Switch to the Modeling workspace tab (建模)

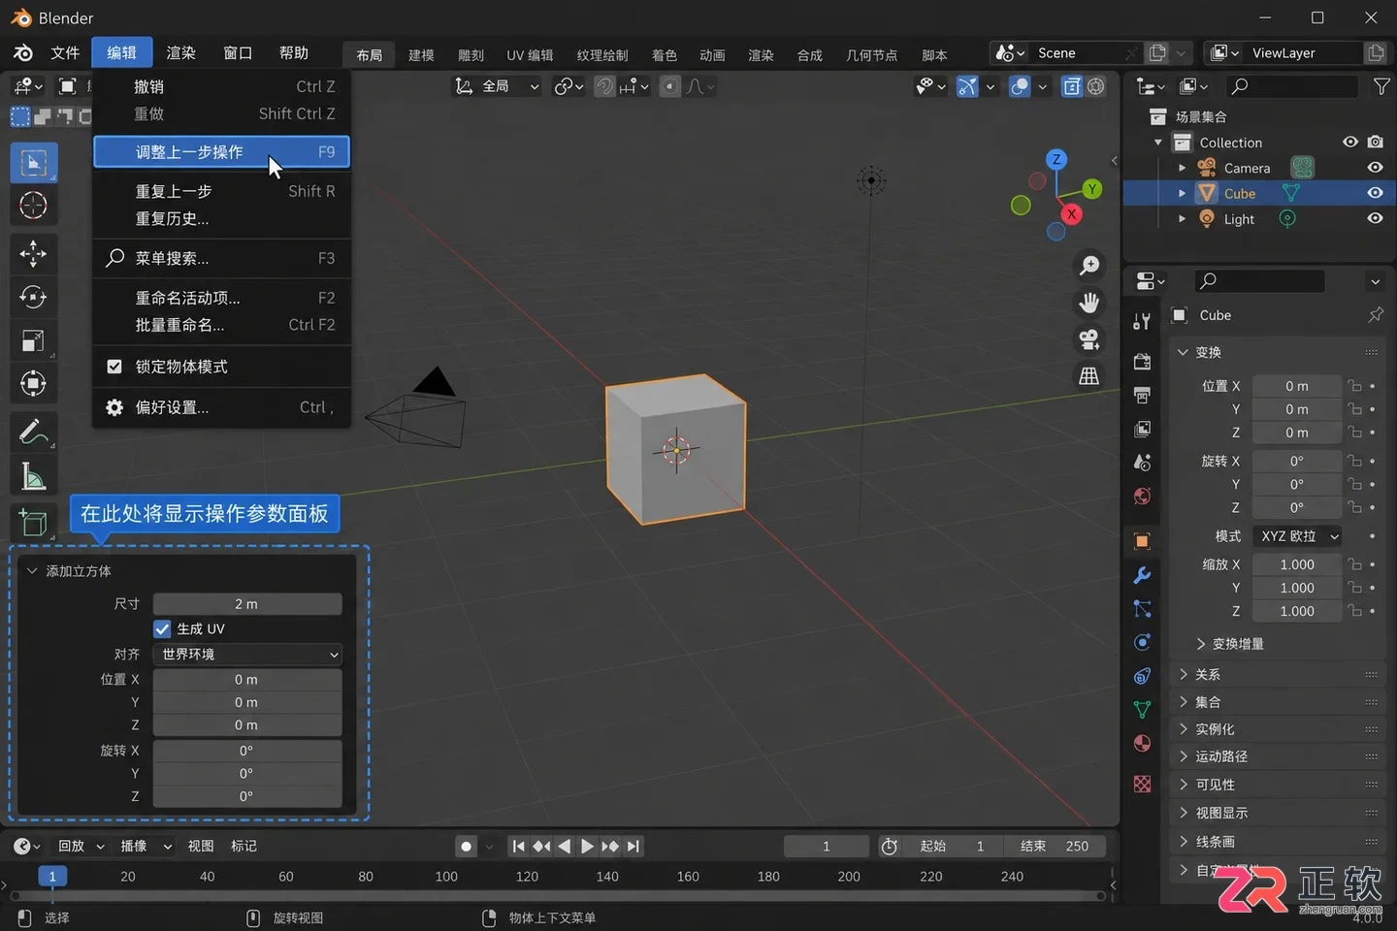pyautogui.click(x=421, y=55)
